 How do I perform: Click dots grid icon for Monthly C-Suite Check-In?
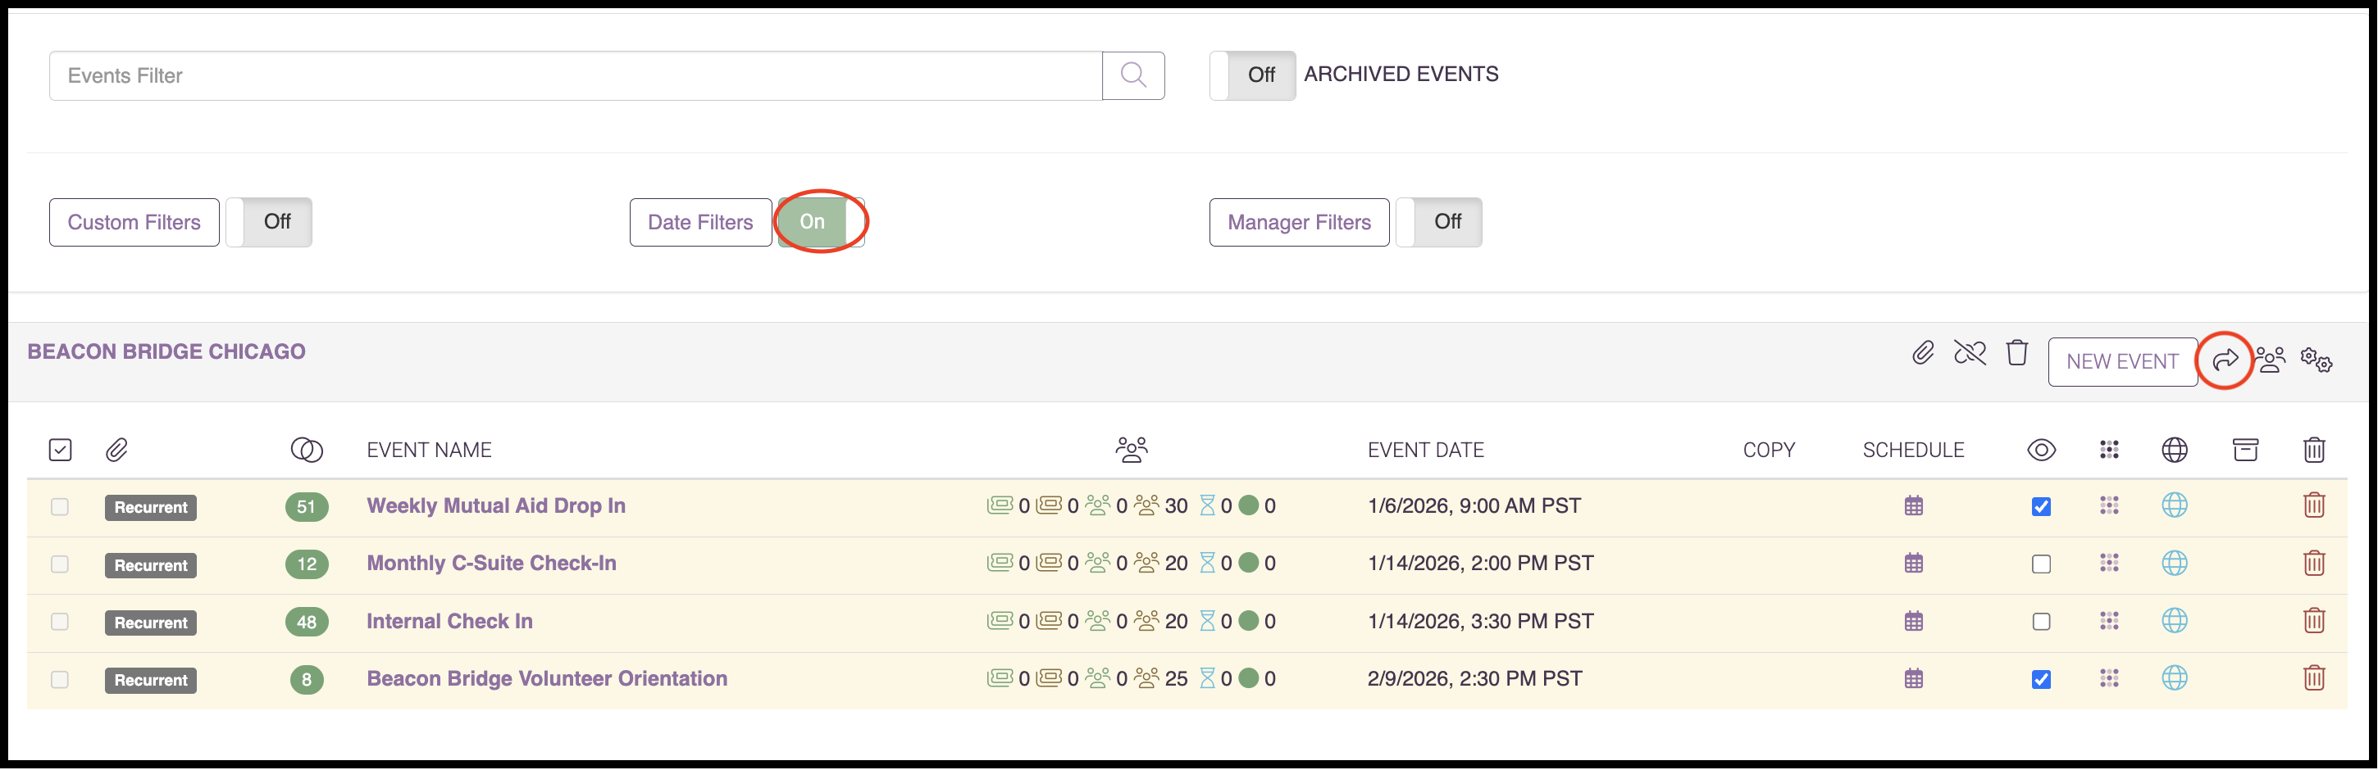pos(2108,564)
